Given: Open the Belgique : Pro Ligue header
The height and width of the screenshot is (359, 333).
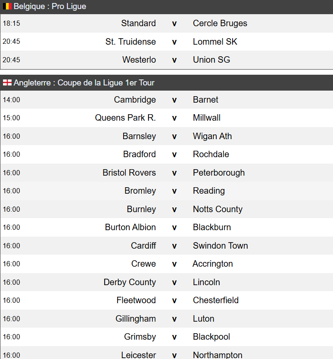Looking at the screenshot, I should point(166,6).
